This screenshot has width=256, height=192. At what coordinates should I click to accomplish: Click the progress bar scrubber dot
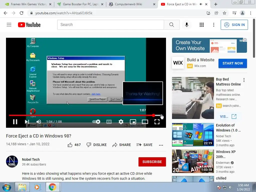coord(153,115)
